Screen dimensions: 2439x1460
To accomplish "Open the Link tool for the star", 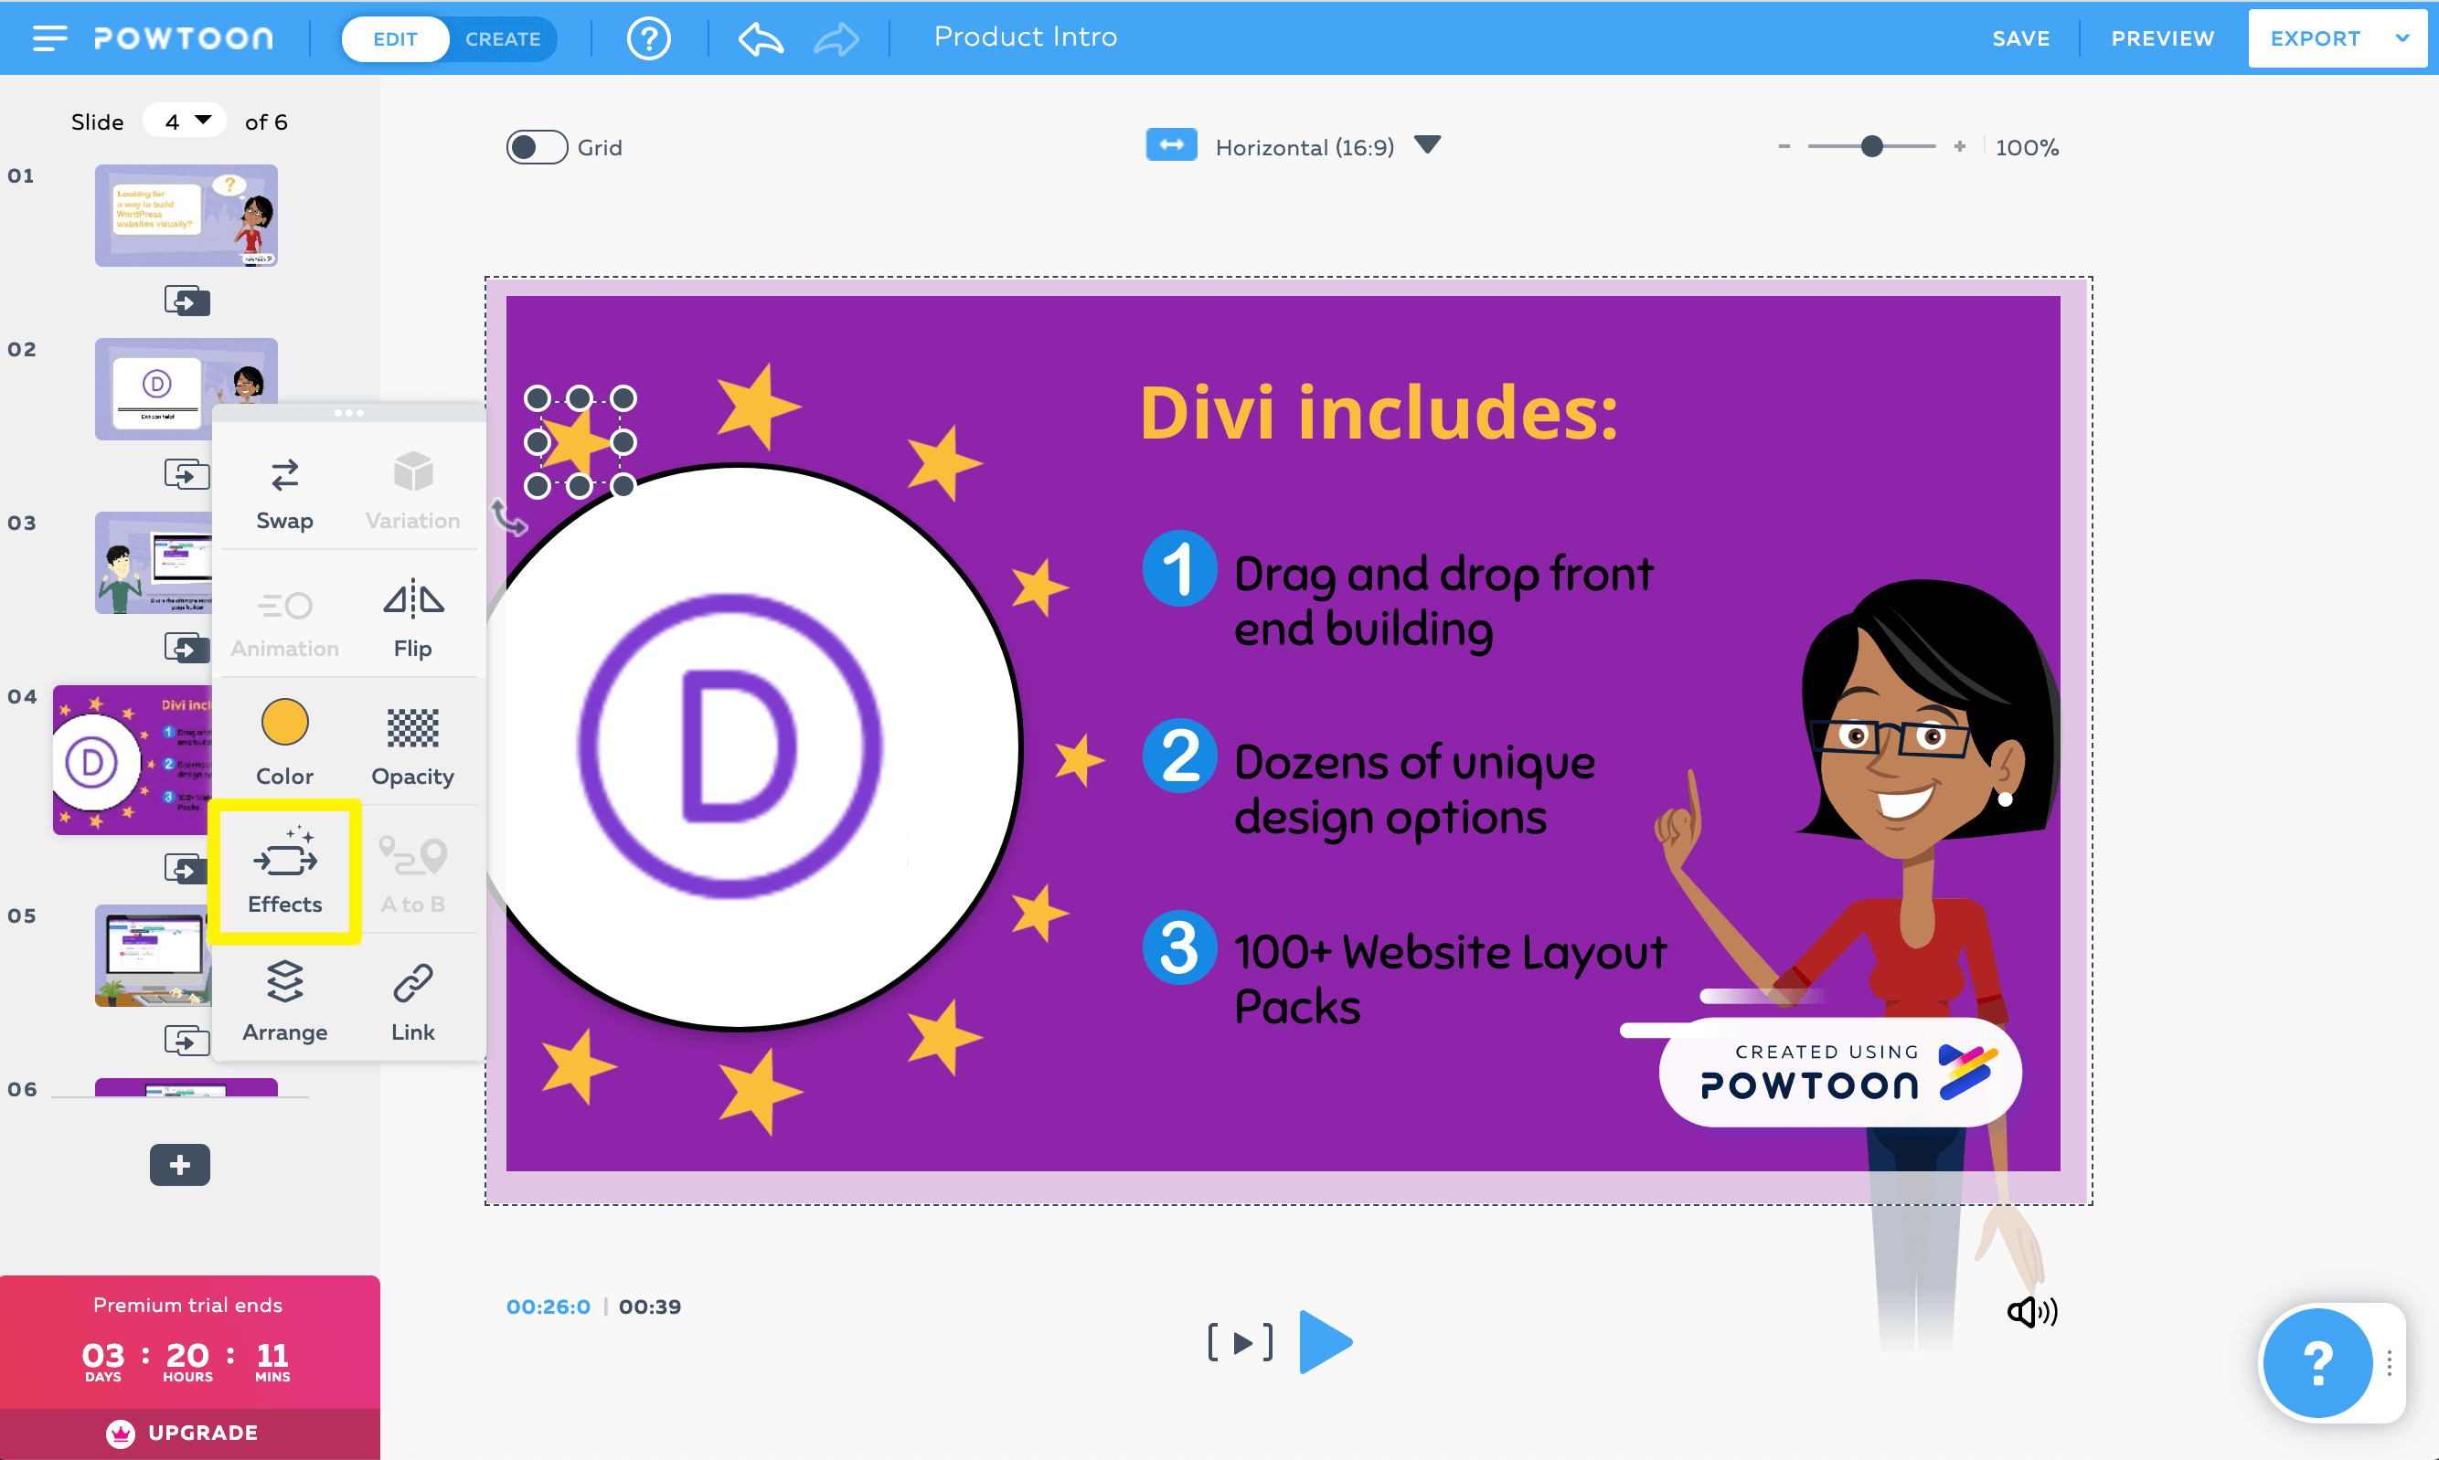I will point(412,998).
